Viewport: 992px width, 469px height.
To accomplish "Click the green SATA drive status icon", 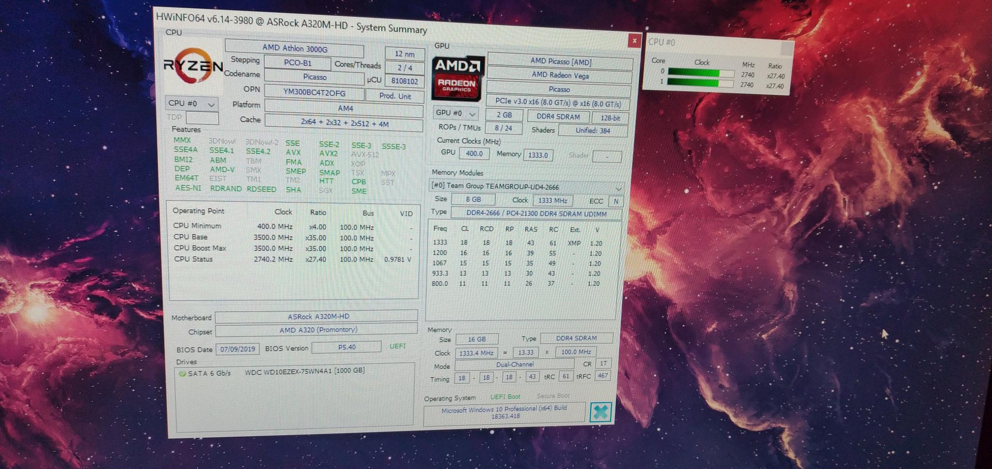I will click(182, 374).
